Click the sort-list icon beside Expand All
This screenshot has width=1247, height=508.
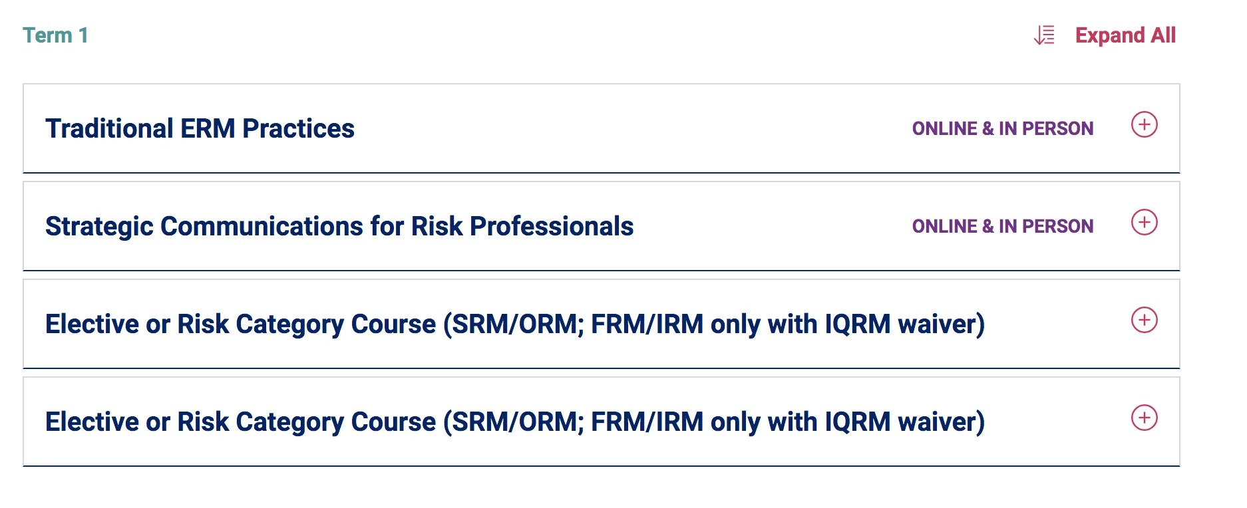[x=1045, y=35]
